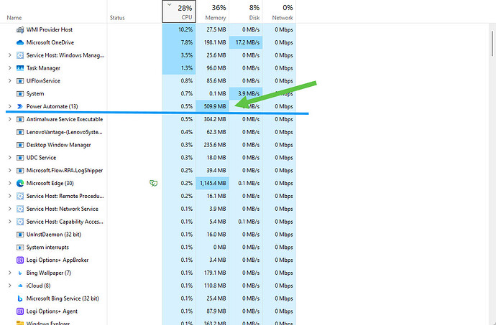Click the Power Automate icon
Image resolution: width=496 pixels, height=325 pixels.
[20, 106]
